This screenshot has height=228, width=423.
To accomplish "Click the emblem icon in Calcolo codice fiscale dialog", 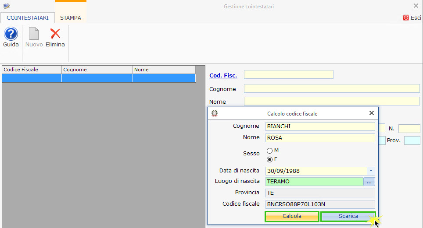I will [215, 113].
